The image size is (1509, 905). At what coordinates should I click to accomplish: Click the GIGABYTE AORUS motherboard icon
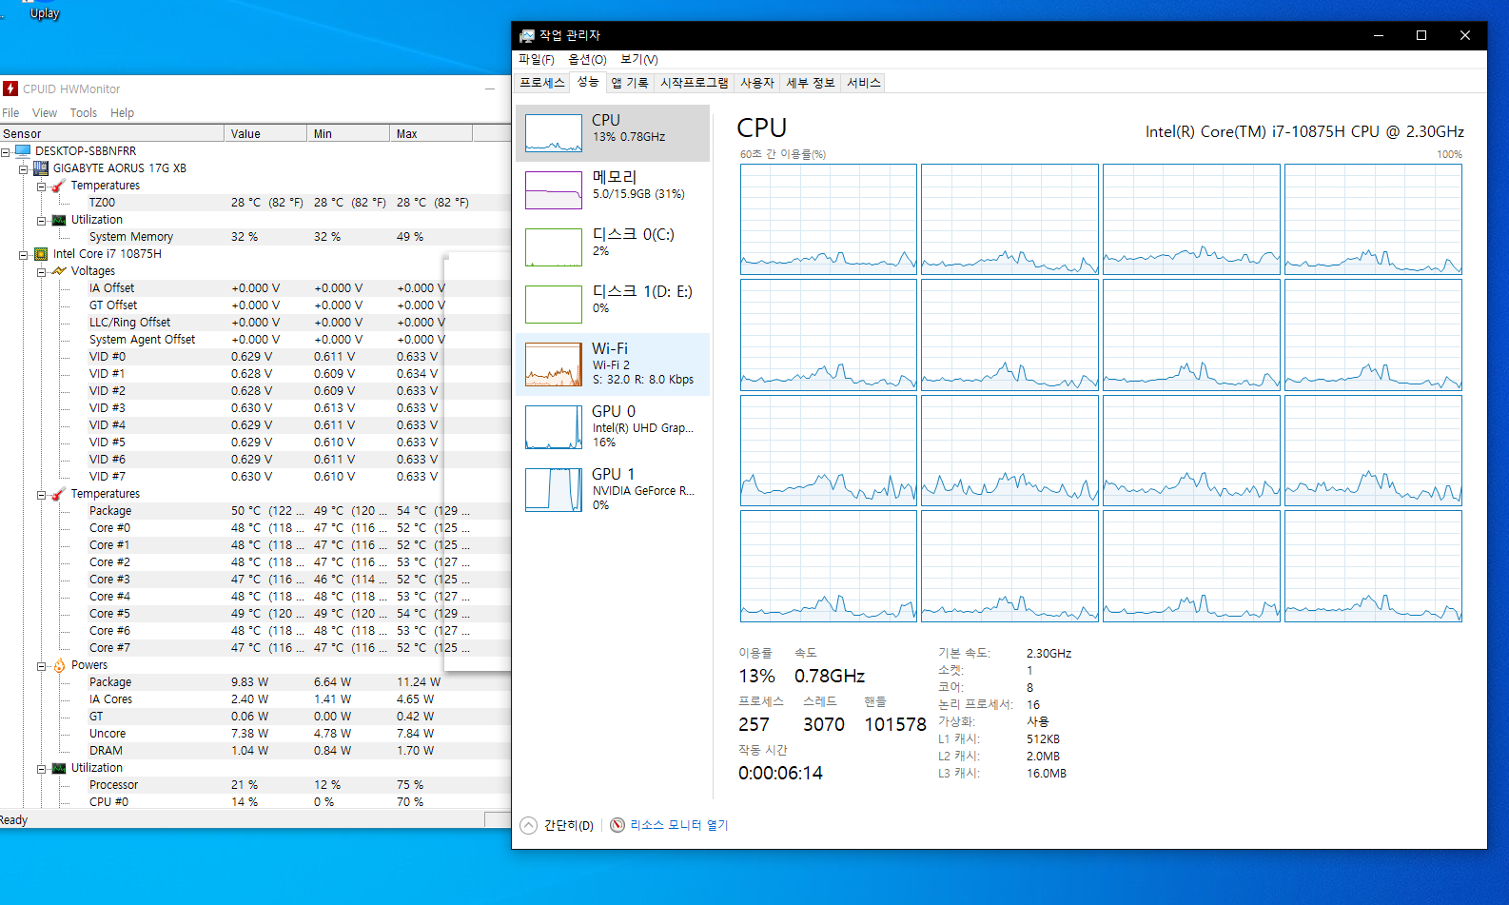pos(41,168)
